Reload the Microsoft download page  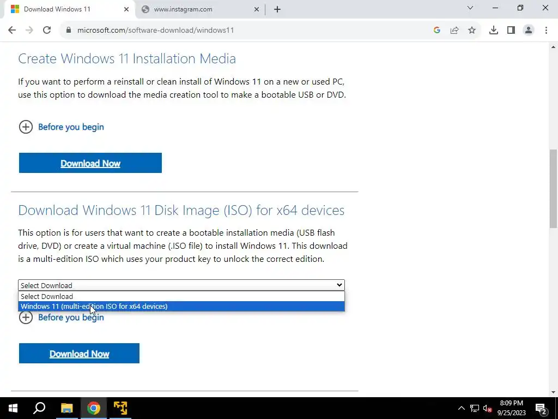pyautogui.click(x=47, y=31)
